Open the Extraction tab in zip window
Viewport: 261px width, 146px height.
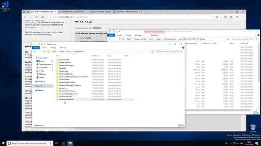pyautogui.click(x=154, y=35)
